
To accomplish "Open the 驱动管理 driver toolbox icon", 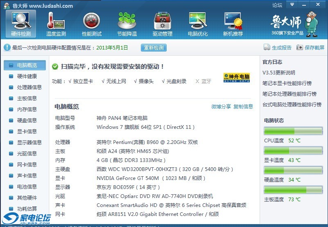I will click(x=162, y=24).
